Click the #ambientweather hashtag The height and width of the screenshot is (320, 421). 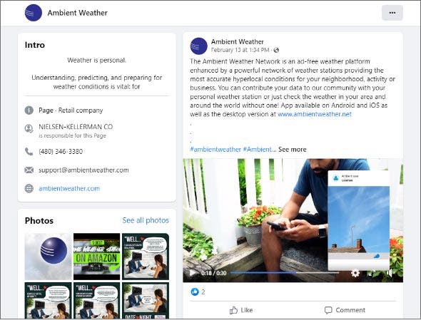point(215,150)
